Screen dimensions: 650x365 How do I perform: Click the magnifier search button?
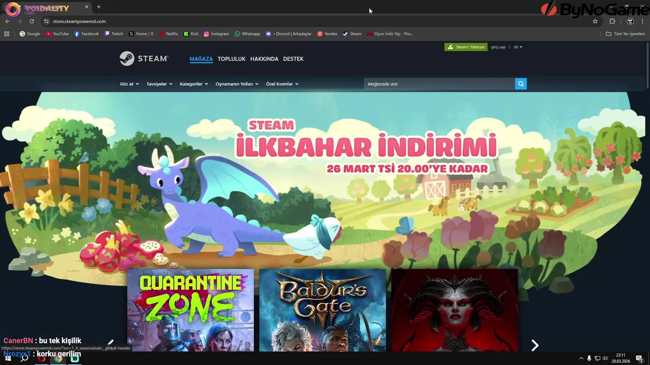click(x=521, y=84)
